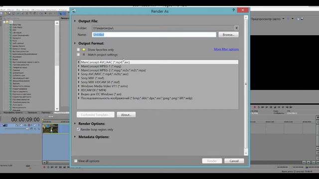Click play icon under the preview window
This screenshot has width=319, height=179.
(267, 107)
